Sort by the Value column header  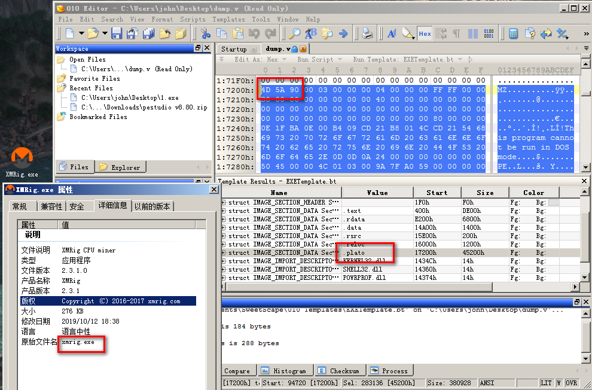(377, 193)
